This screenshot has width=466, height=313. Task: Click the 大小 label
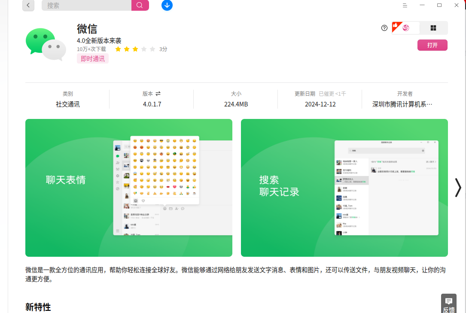pos(236,94)
